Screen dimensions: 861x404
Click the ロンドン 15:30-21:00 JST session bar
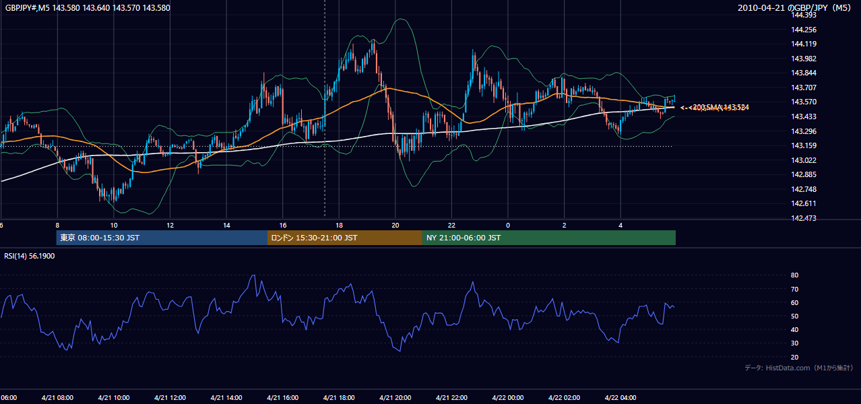(345, 238)
